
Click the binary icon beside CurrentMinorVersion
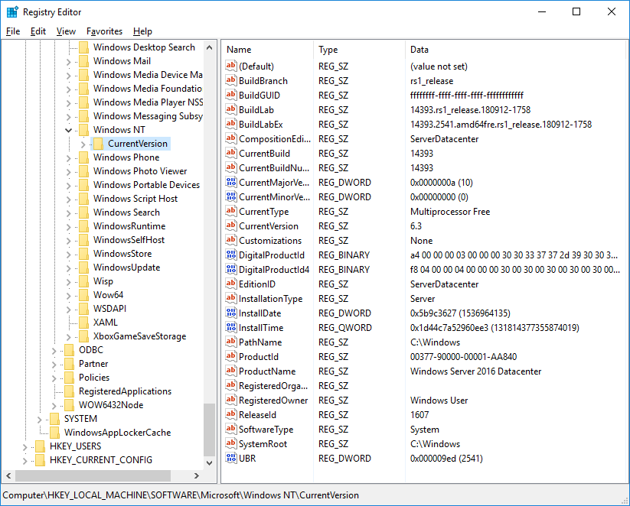[x=231, y=196]
